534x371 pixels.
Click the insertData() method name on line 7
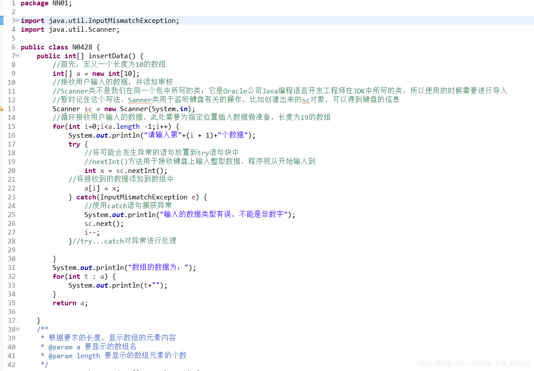pos(112,56)
